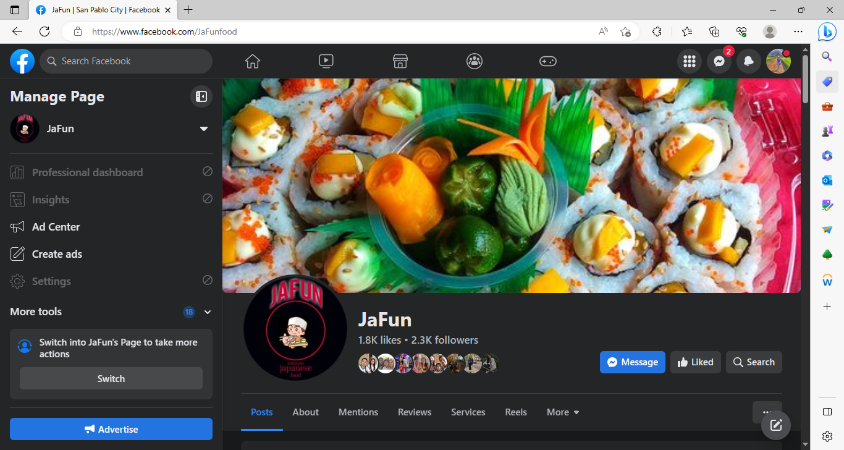Open account profile picture menu
The width and height of the screenshot is (844, 450).
779,61
